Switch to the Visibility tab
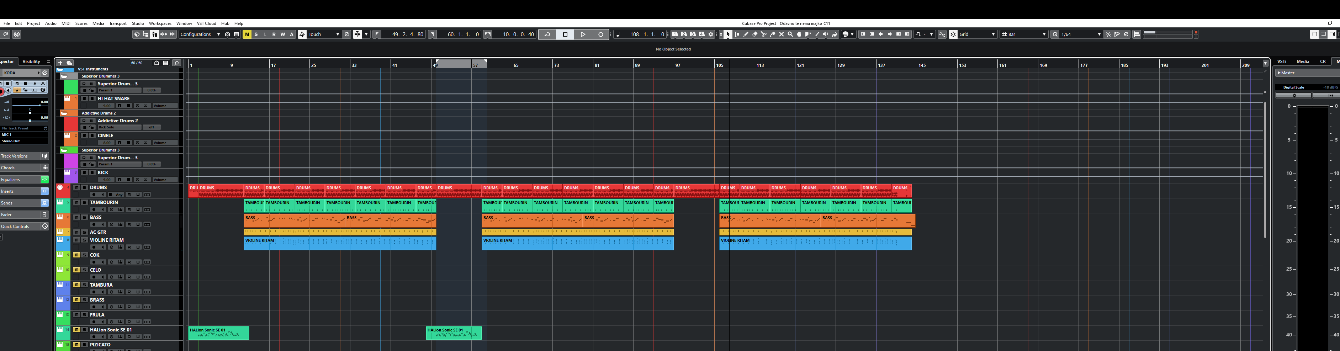This screenshot has height=351, width=1340. 31,62
